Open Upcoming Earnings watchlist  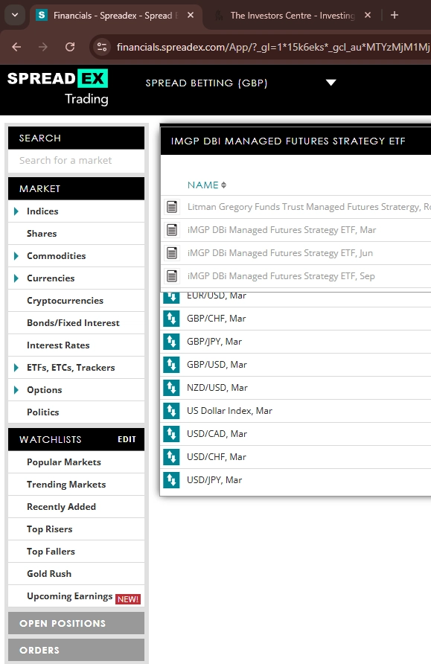point(76,596)
